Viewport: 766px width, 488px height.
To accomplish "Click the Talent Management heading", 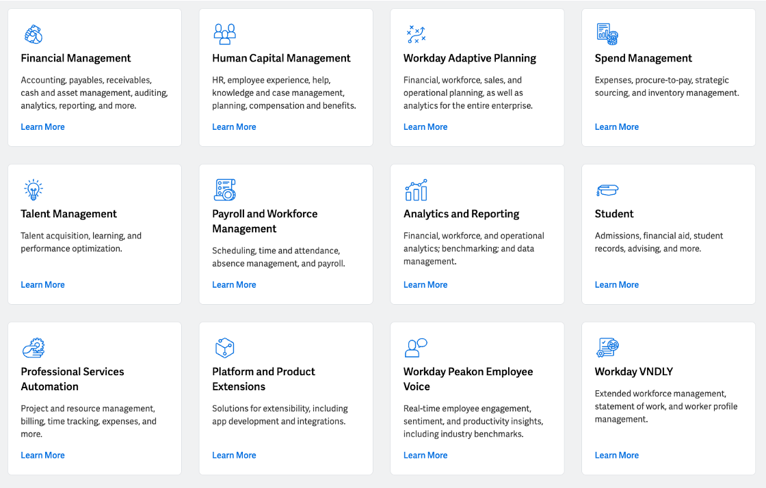I will point(68,214).
